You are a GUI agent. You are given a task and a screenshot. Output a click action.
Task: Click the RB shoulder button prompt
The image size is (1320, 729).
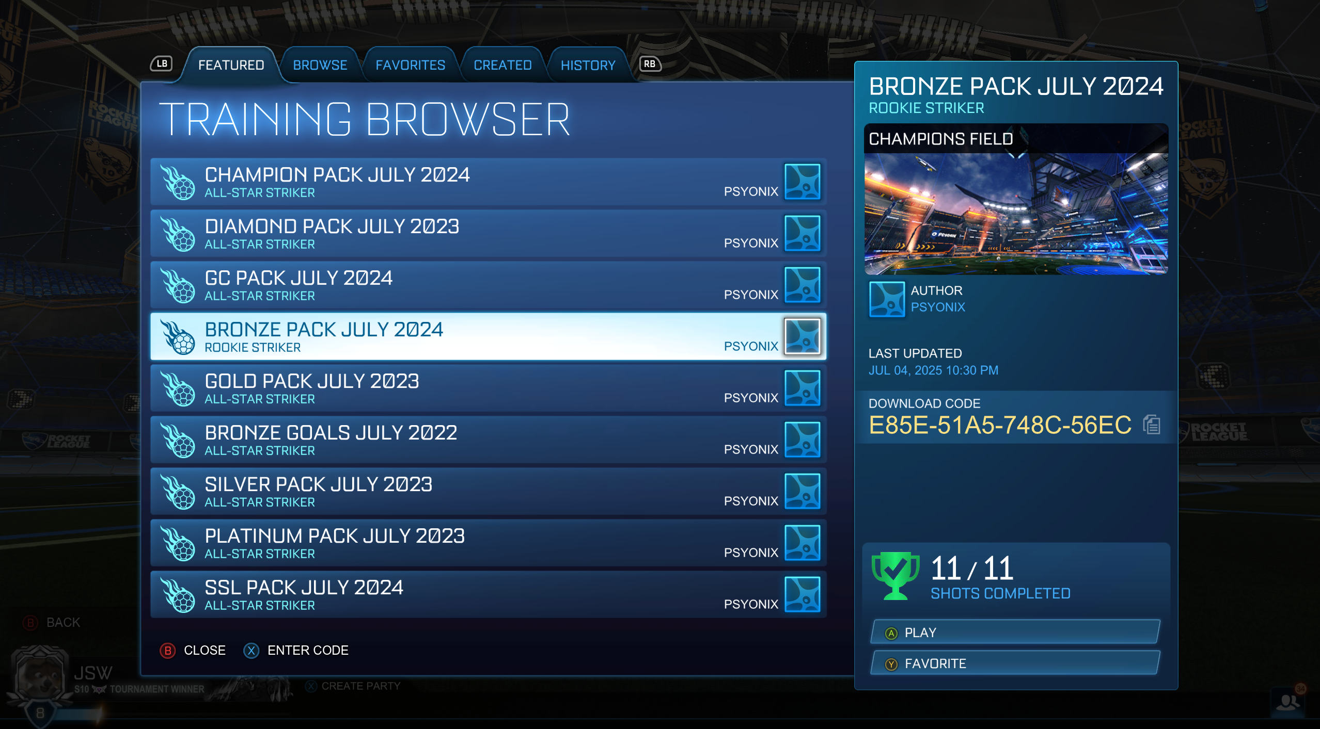pos(650,63)
